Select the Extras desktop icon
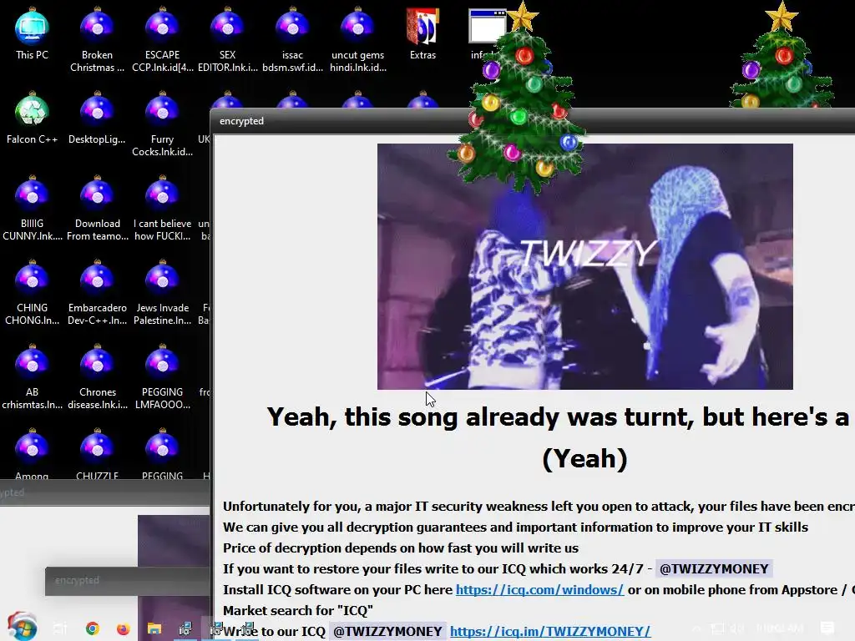Viewport: 855px width, 641px height. [x=422, y=33]
